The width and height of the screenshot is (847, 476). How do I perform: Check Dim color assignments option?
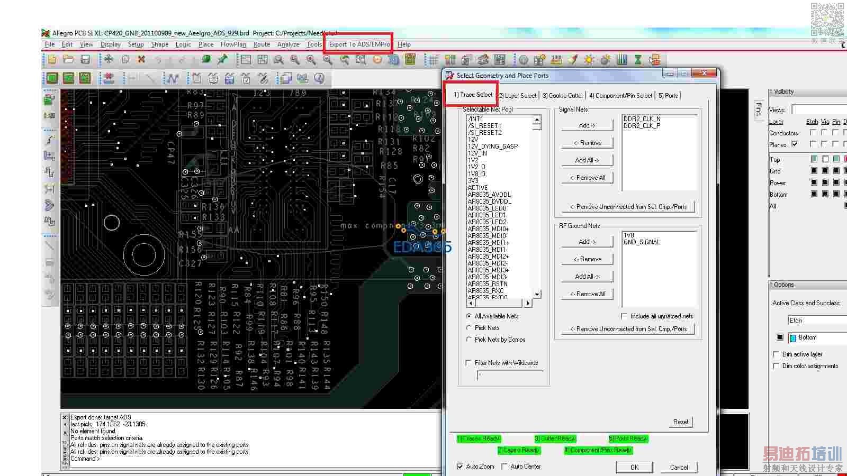(x=776, y=366)
